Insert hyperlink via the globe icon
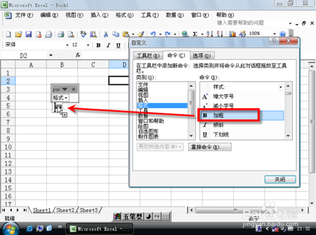Image resolution: width=316 pixels, height=235 pixels. click(185, 34)
